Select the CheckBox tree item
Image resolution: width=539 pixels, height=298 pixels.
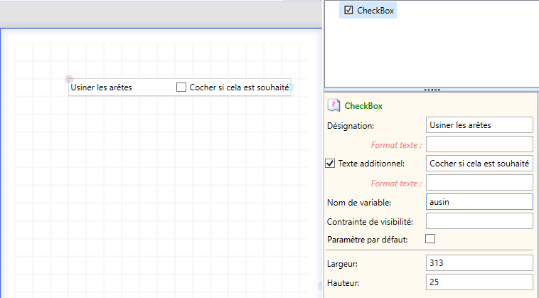pyautogui.click(x=368, y=10)
